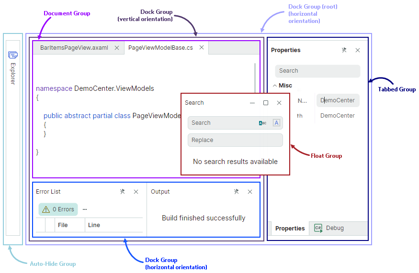Close the Output panel
Screen dimensions: 419x273
[250, 192]
